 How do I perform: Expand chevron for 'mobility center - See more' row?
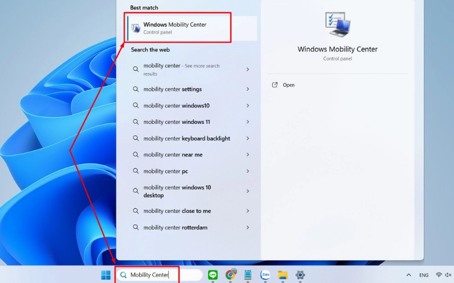pyautogui.click(x=248, y=70)
